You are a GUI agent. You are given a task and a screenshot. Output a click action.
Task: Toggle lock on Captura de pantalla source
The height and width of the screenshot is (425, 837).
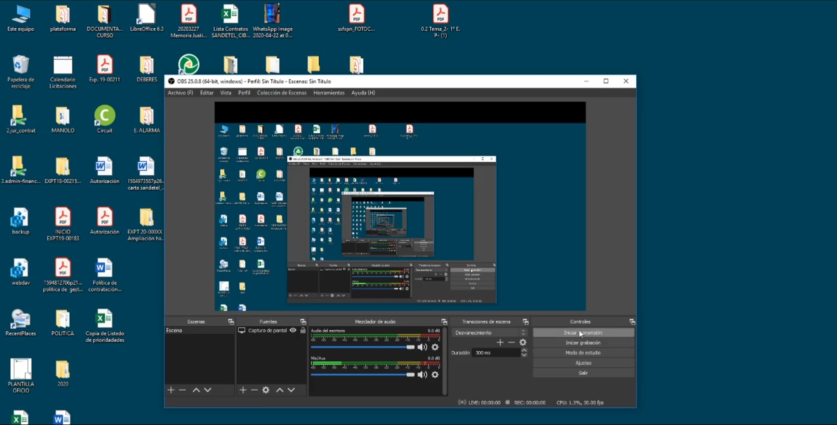[x=303, y=330]
